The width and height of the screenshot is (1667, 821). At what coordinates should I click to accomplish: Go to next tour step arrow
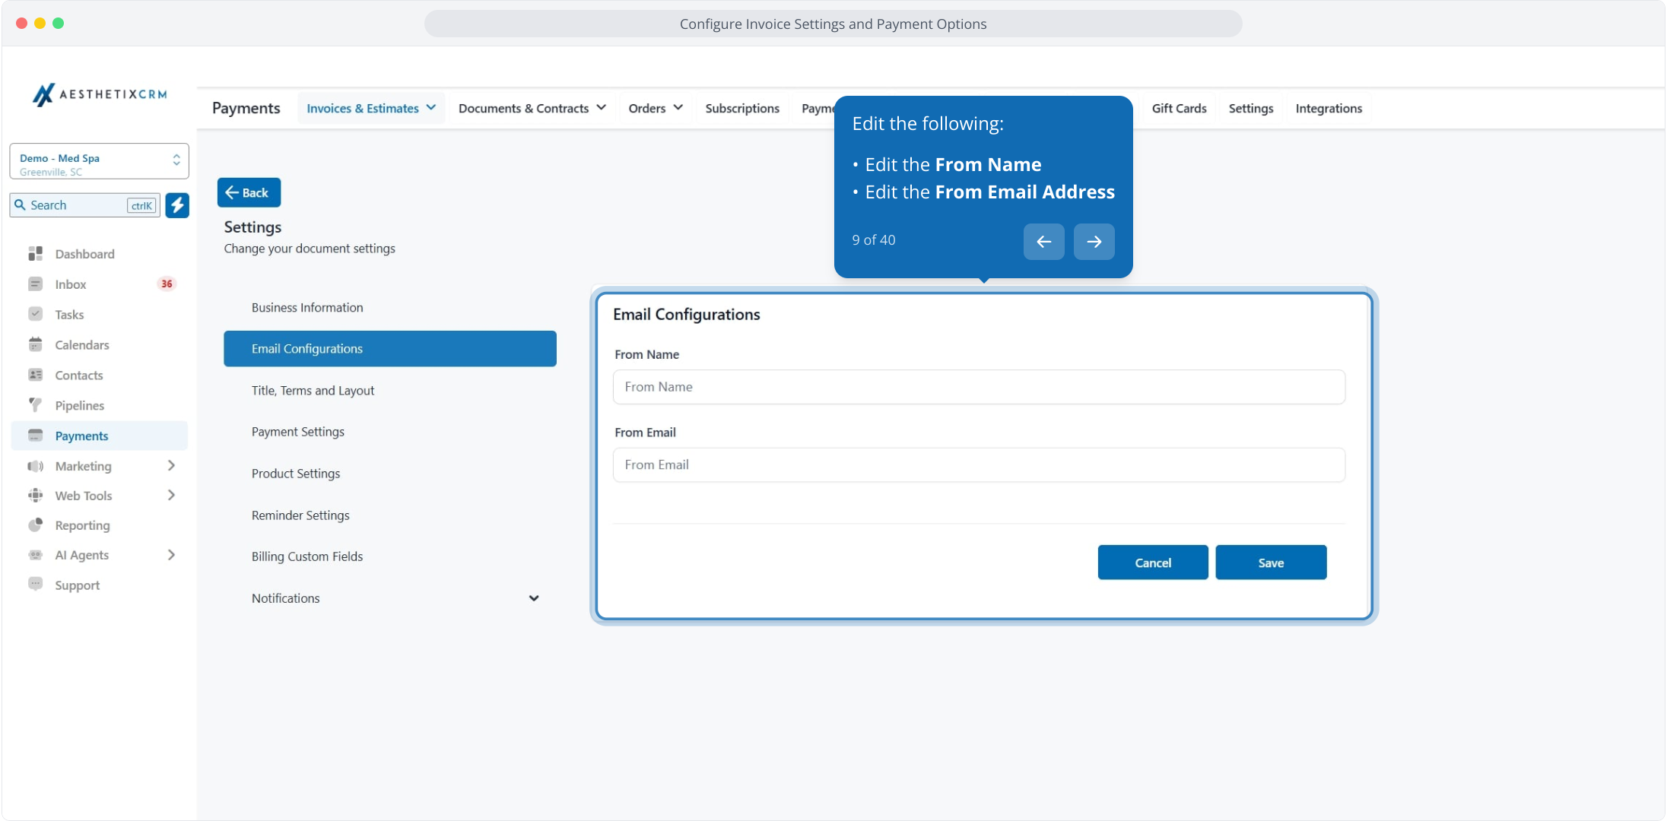pos(1094,242)
